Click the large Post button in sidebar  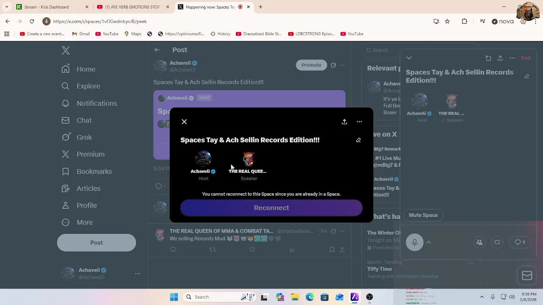pyautogui.click(x=96, y=243)
